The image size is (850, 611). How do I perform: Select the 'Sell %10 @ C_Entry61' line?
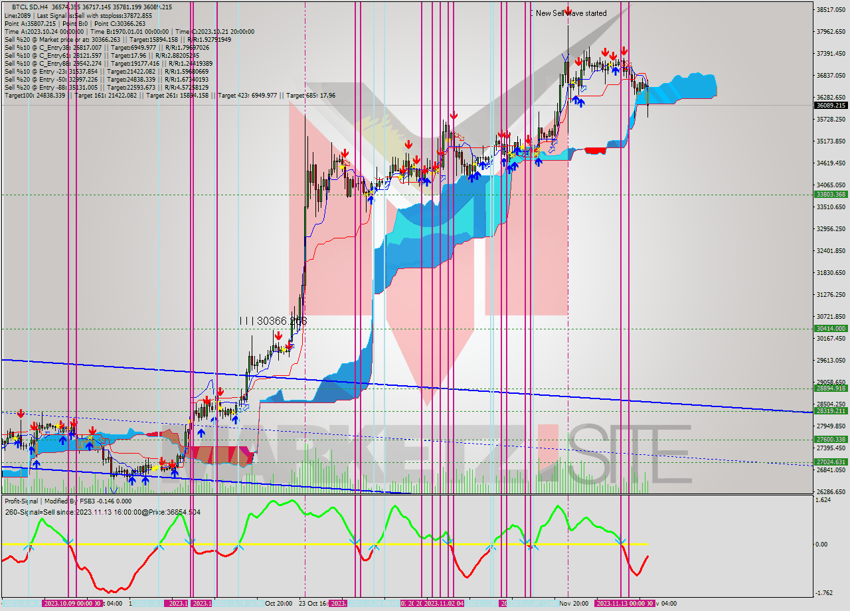tap(102, 55)
